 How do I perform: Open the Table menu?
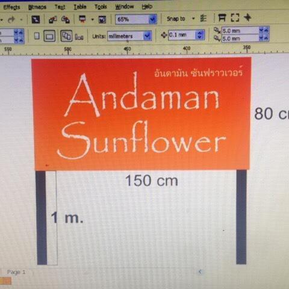pyautogui.click(x=79, y=7)
